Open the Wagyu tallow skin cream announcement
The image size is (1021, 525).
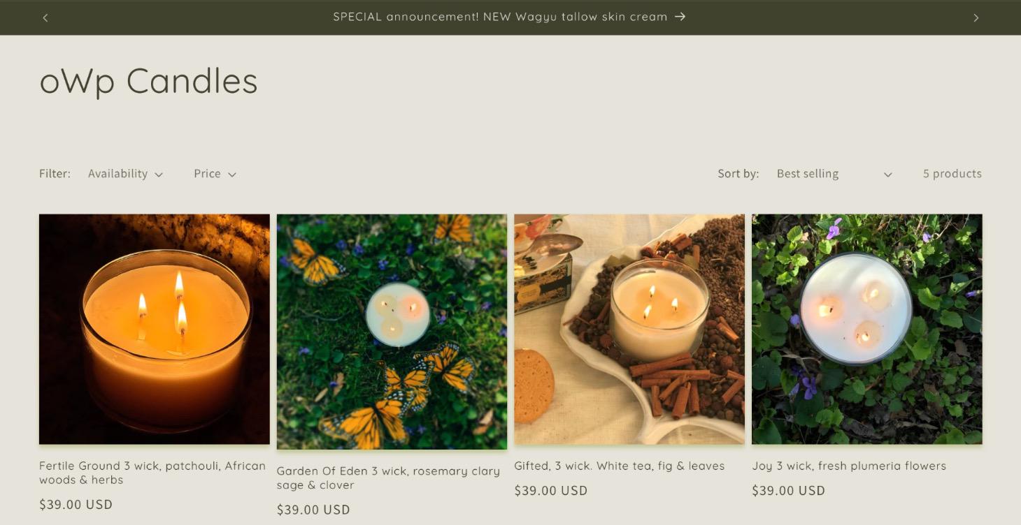(x=499, y=17)
